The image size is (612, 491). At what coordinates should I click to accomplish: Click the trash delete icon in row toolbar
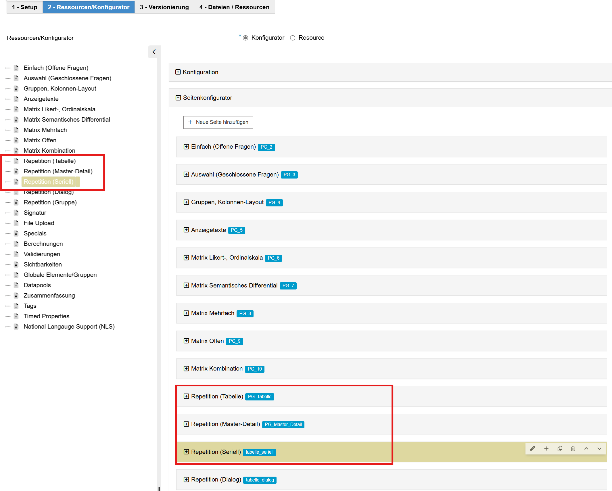pos(573,448)
